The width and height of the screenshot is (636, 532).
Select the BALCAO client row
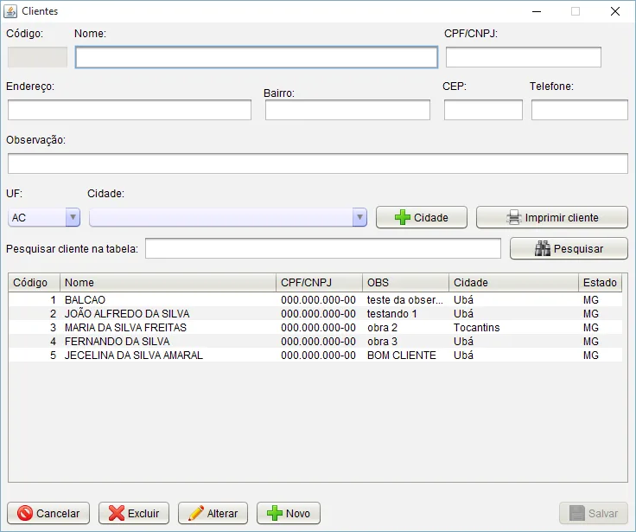click(315, 299)
